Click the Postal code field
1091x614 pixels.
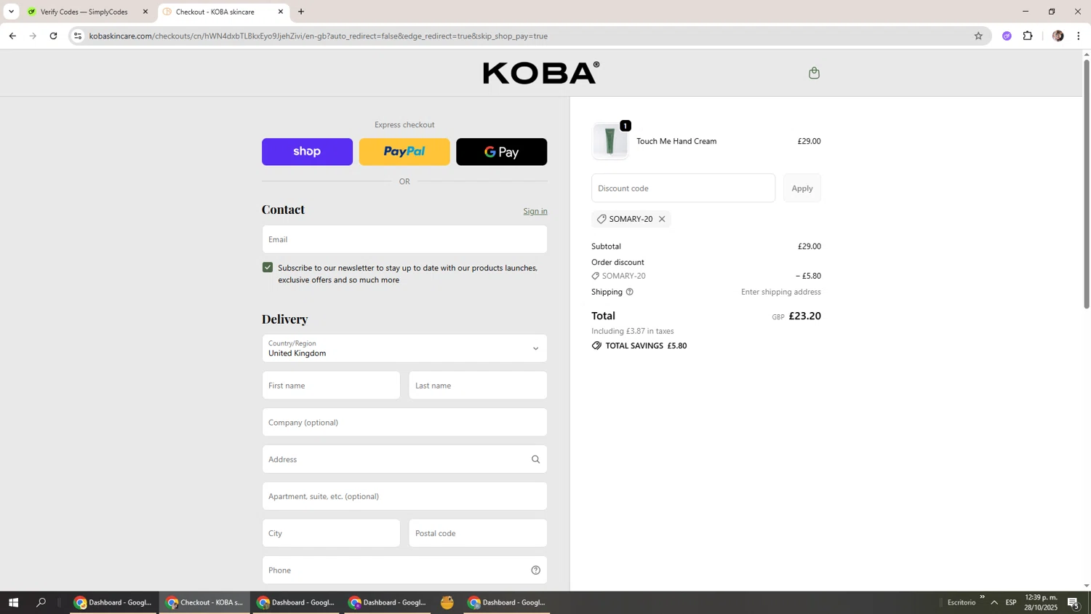coord(478,533)
